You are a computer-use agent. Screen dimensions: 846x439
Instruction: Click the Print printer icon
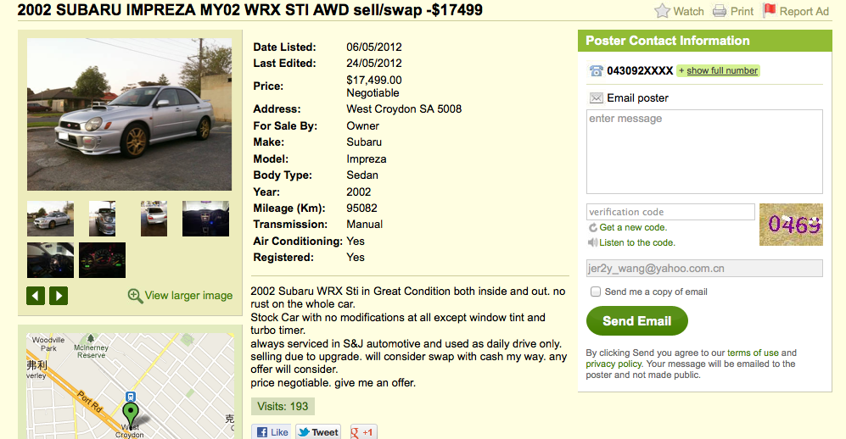[x=720, y=11]
